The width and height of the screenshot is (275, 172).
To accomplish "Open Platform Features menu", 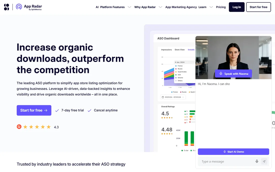I will (x=112, y=7).
